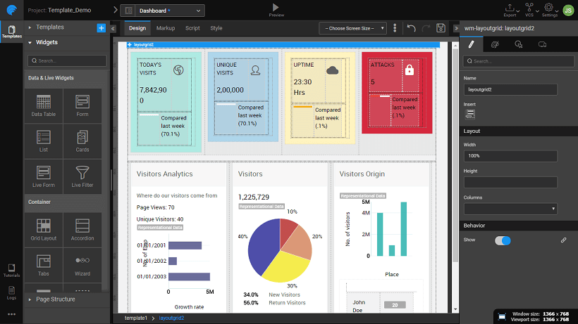Image resolution: width=578 pixels, height=324 pixels.
Task: Open the Columns dropdown
Action: pyautogui.click(x=510, y=208)
